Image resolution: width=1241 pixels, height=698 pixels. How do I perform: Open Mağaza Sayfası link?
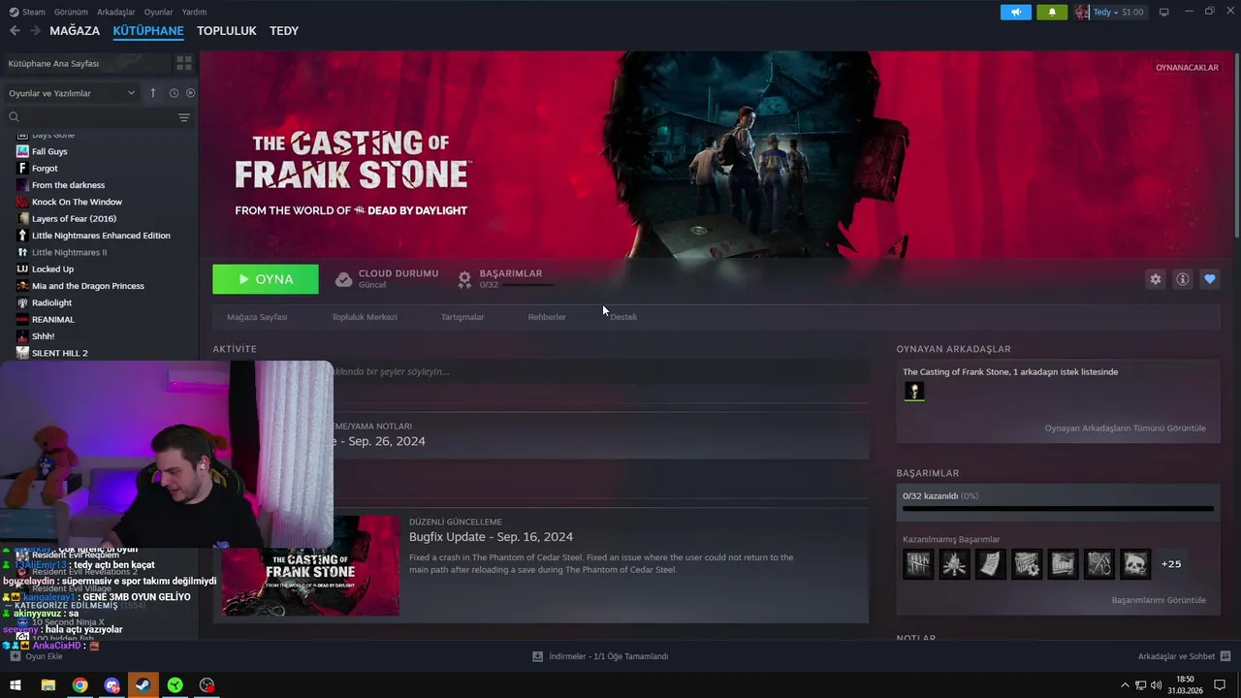(257, 317)
